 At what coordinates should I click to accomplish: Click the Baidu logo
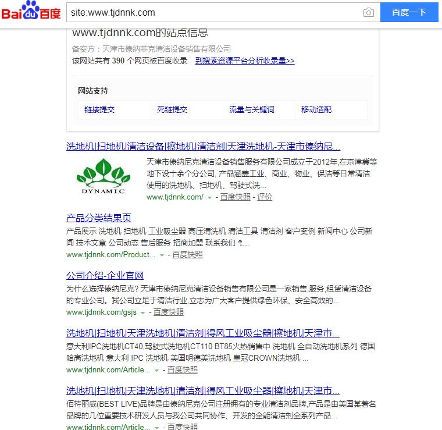point(31,10)
